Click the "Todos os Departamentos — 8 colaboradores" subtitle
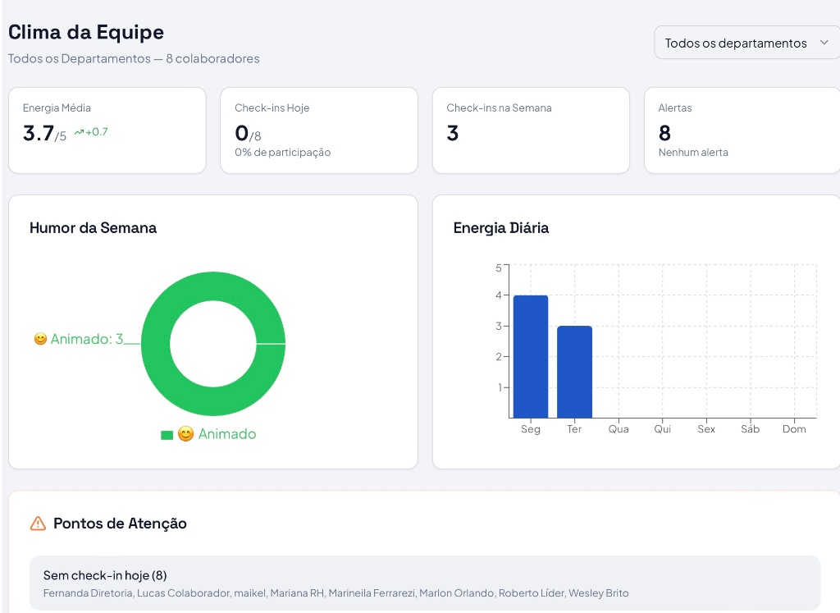This screenshot has width=840, height=613. click(x=134, y=58)
